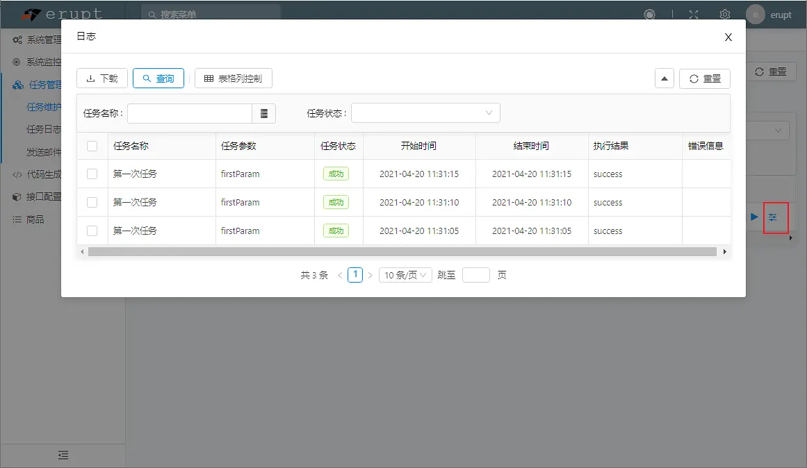Click the blue run-task play icon
Screen dimensions: 807x468
753,217
